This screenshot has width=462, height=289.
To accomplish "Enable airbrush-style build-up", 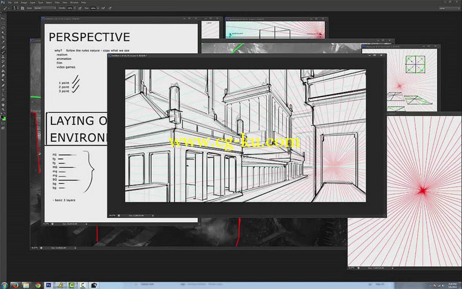I will point(103,8).
